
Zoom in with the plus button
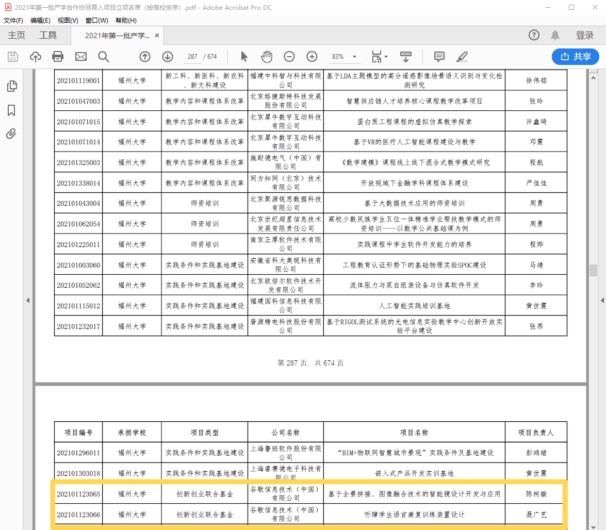click(312, 57)
